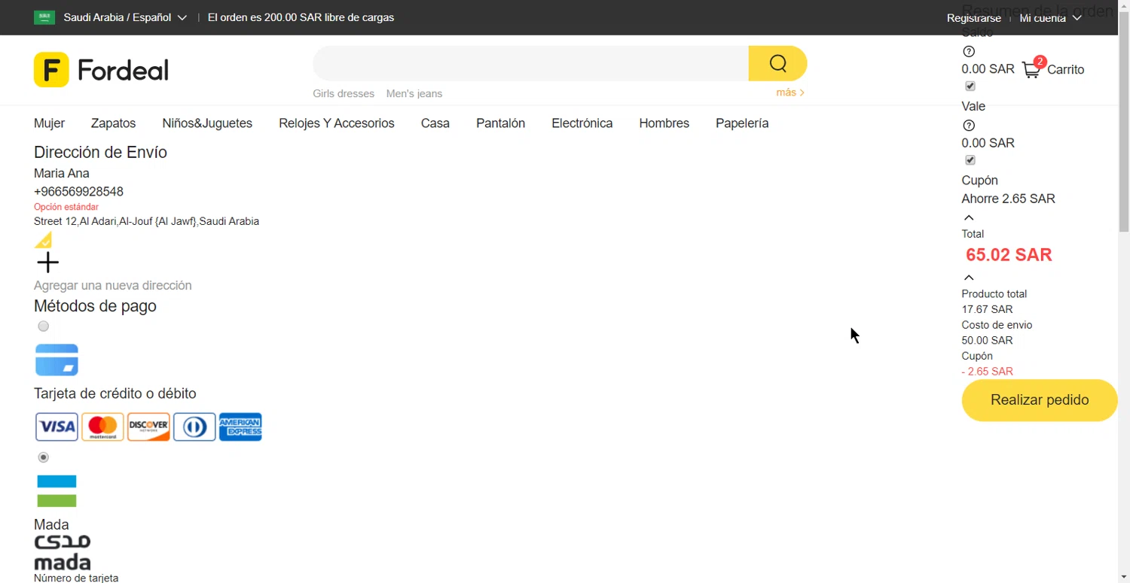
Task: Click the Discover card logo
Action: [148, 427]
